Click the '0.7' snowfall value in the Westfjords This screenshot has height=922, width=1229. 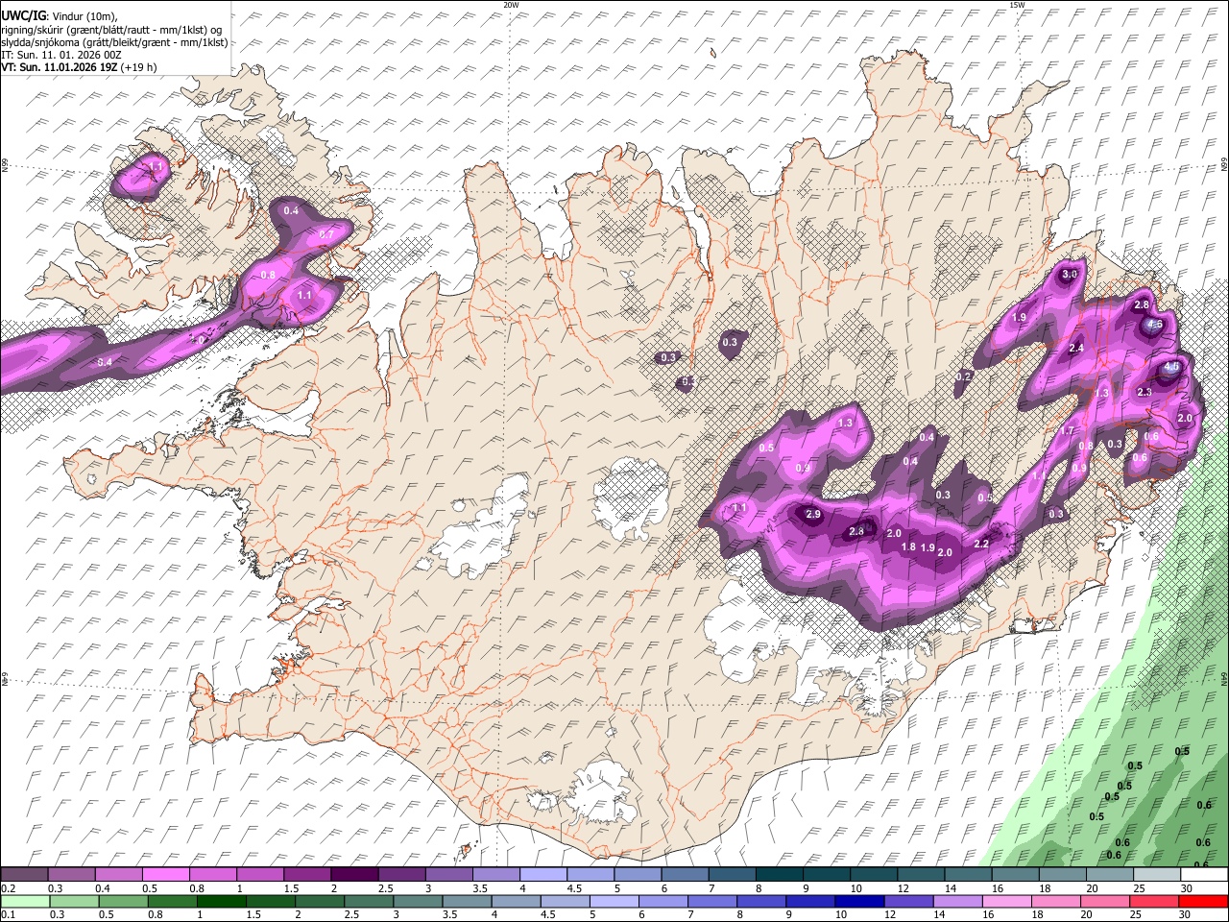325,234
